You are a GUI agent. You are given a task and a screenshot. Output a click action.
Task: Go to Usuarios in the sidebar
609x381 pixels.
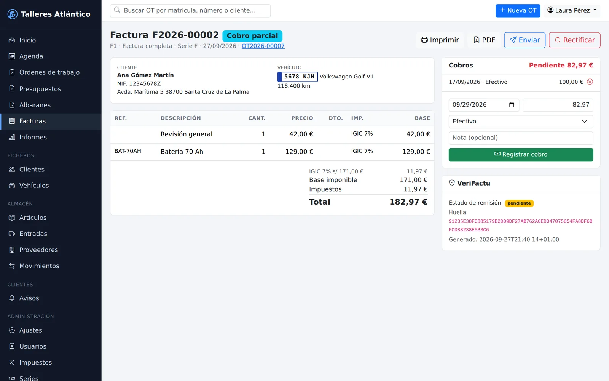[x=51, y=346]
